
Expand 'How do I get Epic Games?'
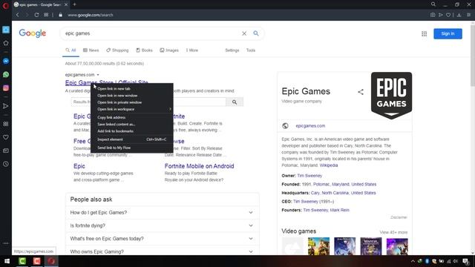pos(163,213)
